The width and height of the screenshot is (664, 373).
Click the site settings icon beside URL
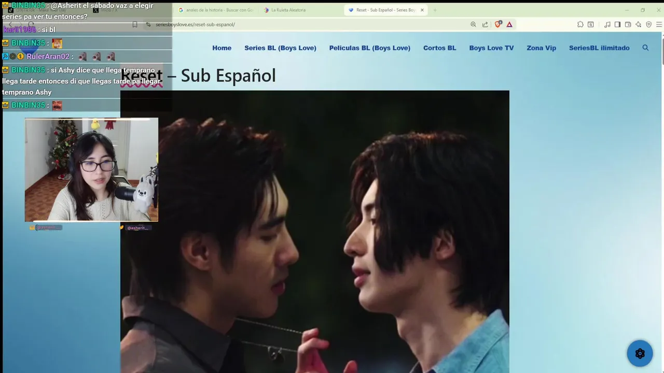148,24
